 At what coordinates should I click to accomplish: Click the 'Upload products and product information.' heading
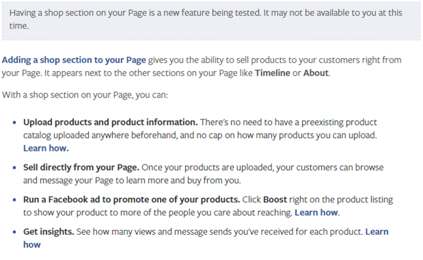[x=110, y=122]
